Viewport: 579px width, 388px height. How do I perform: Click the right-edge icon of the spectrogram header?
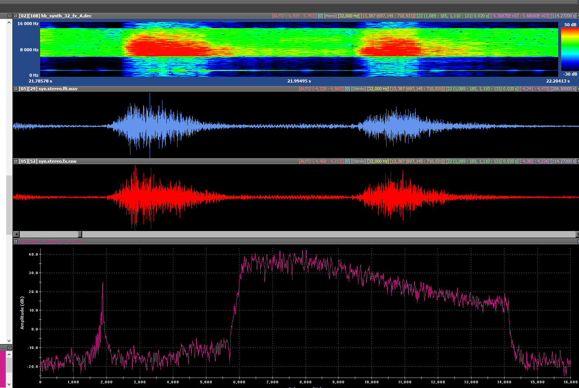[577, 16]
